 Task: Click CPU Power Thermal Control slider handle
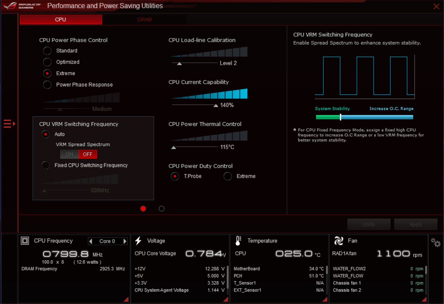click(174, 148)
